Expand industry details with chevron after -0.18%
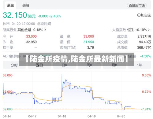 (x=45, y=30)
